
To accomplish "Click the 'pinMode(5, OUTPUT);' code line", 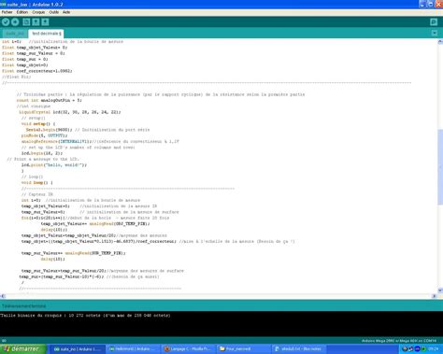I will pyautogui.click(x=44, y=135).
